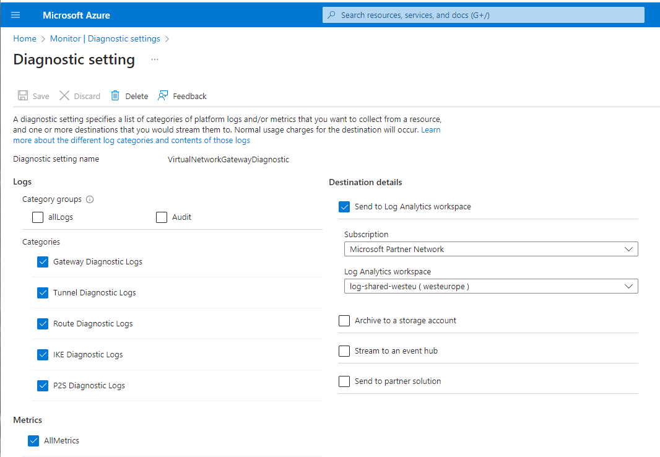Uncheck Route Diagnostic Logs
This screenshot has height=457, width=660.
43,324
